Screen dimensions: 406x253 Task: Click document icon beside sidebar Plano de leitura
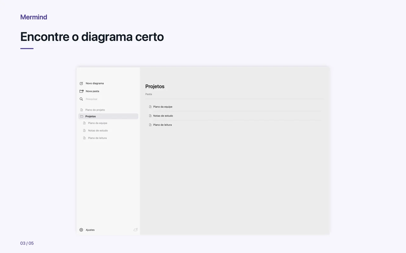tap(84, 138)
